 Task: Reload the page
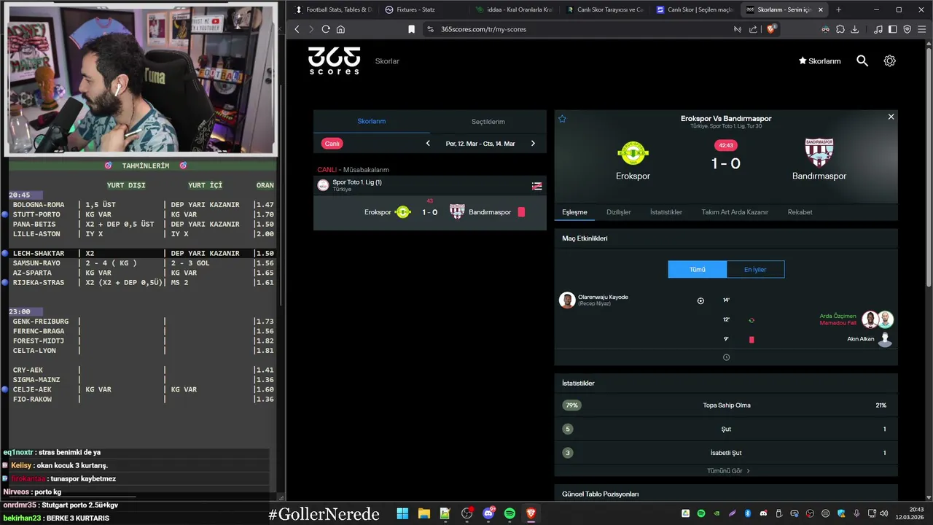[326, 29]
